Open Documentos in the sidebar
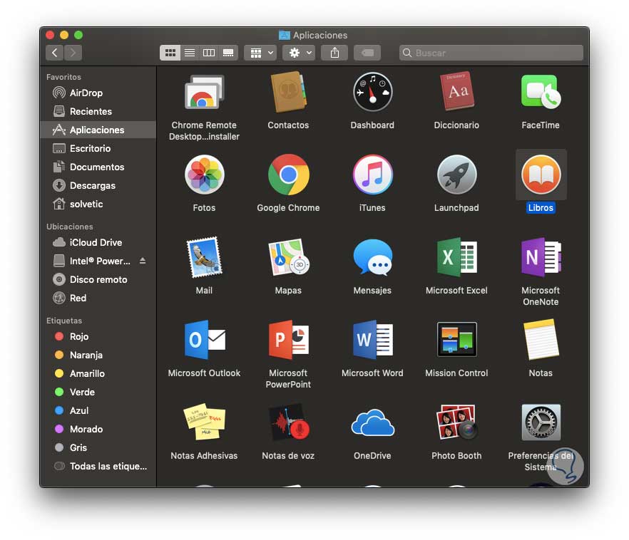The image size is (629, 540). click(98, 167)
